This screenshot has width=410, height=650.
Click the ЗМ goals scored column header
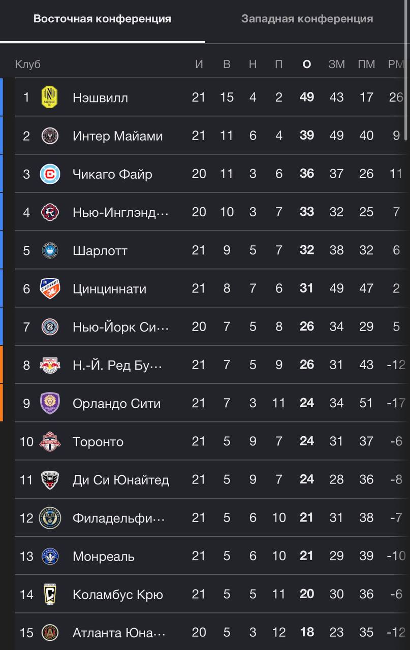(x=336, y=64)
